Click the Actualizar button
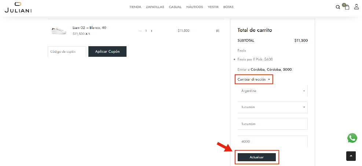The width and height of the screenshot is (362, 166). pos(256,157)
